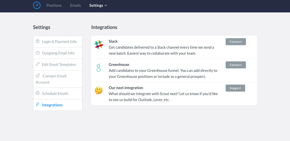Viewport: 290px width, 141px height.
Task: Open Connect Email Account section
Action: pos(58,79)
